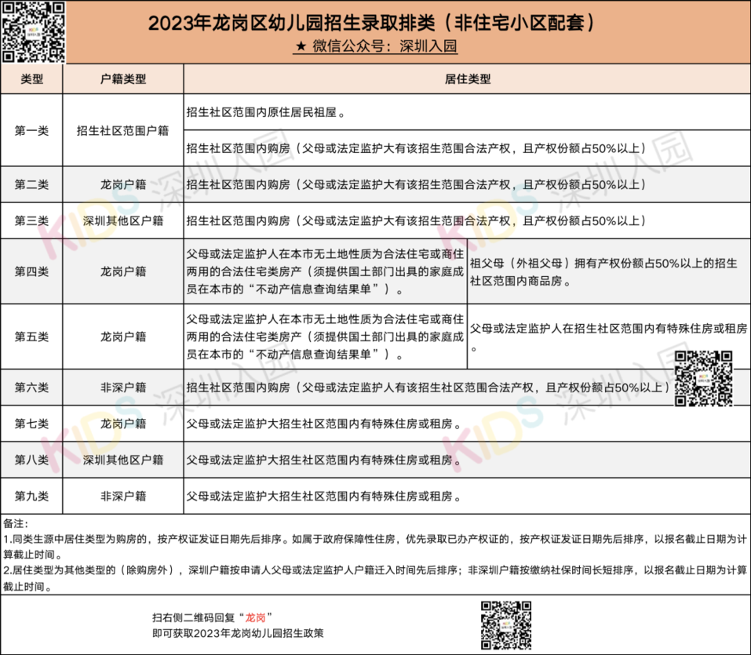This screenshot has height=655, width=751.
Task: Click the title 2023年龙岗区幼儿园招生录取排类
Action: (x=372, y=23)
